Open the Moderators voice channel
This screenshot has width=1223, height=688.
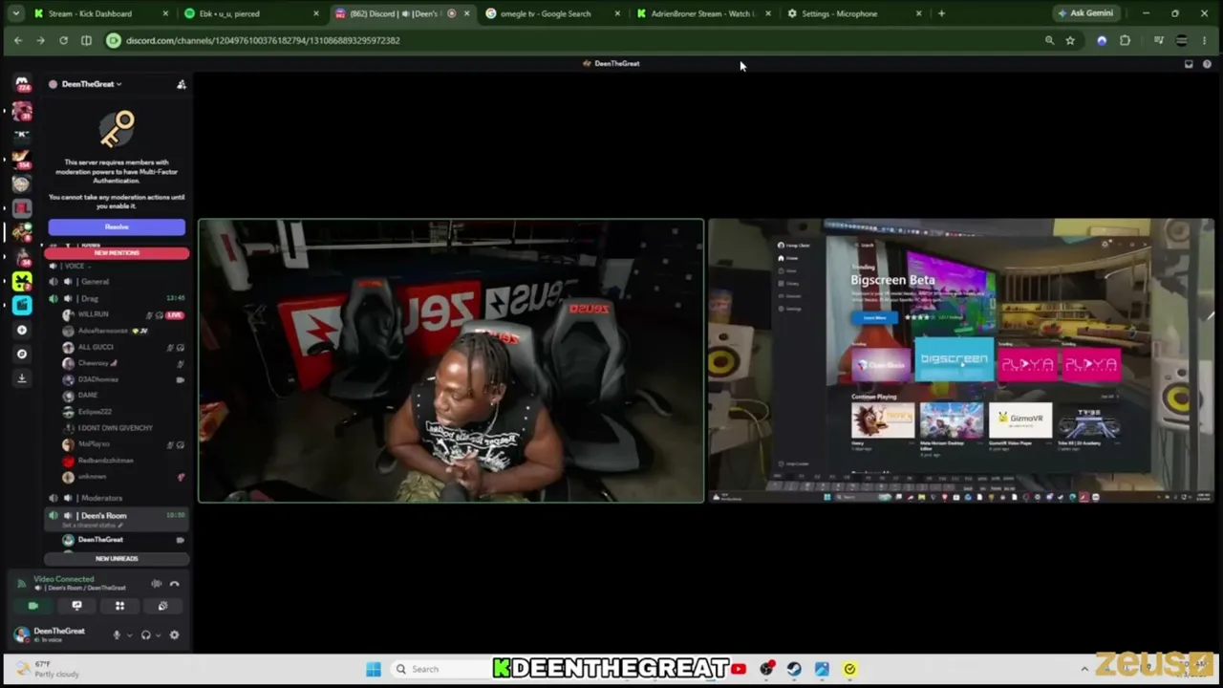click(117, 498)
